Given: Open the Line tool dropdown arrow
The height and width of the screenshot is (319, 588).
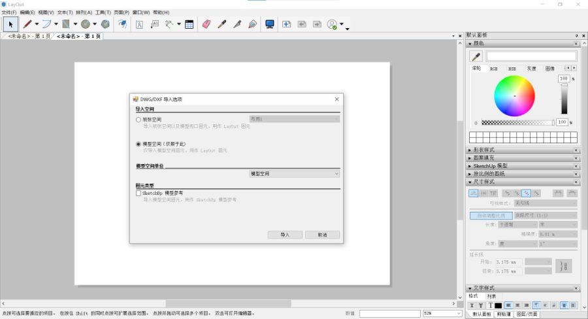Looking at the screenshot, I should (x=37, y=24).
